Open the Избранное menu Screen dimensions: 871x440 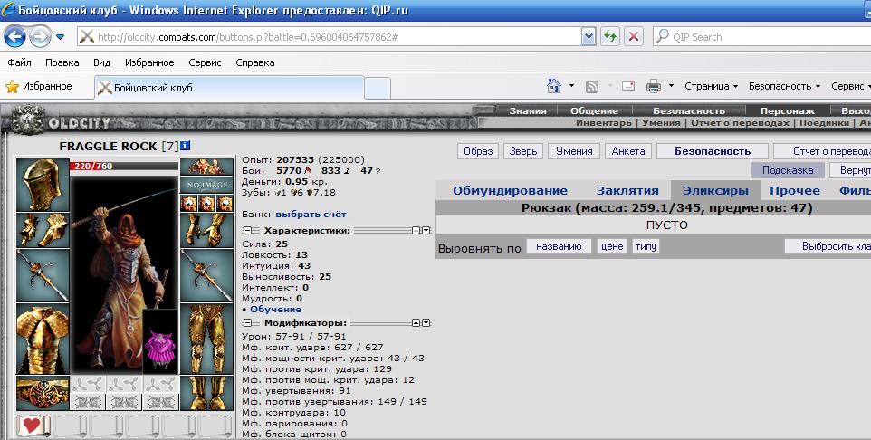(149, 62)
